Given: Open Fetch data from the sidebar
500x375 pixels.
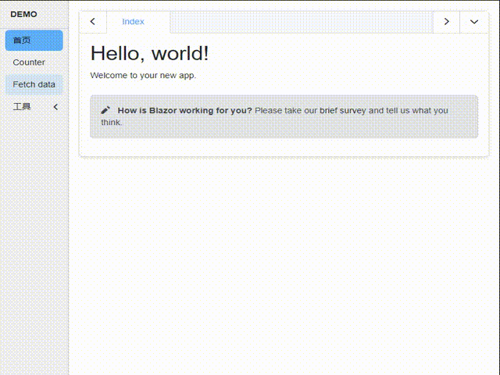Looking at the screenshot, I should [x=34, y=84].
